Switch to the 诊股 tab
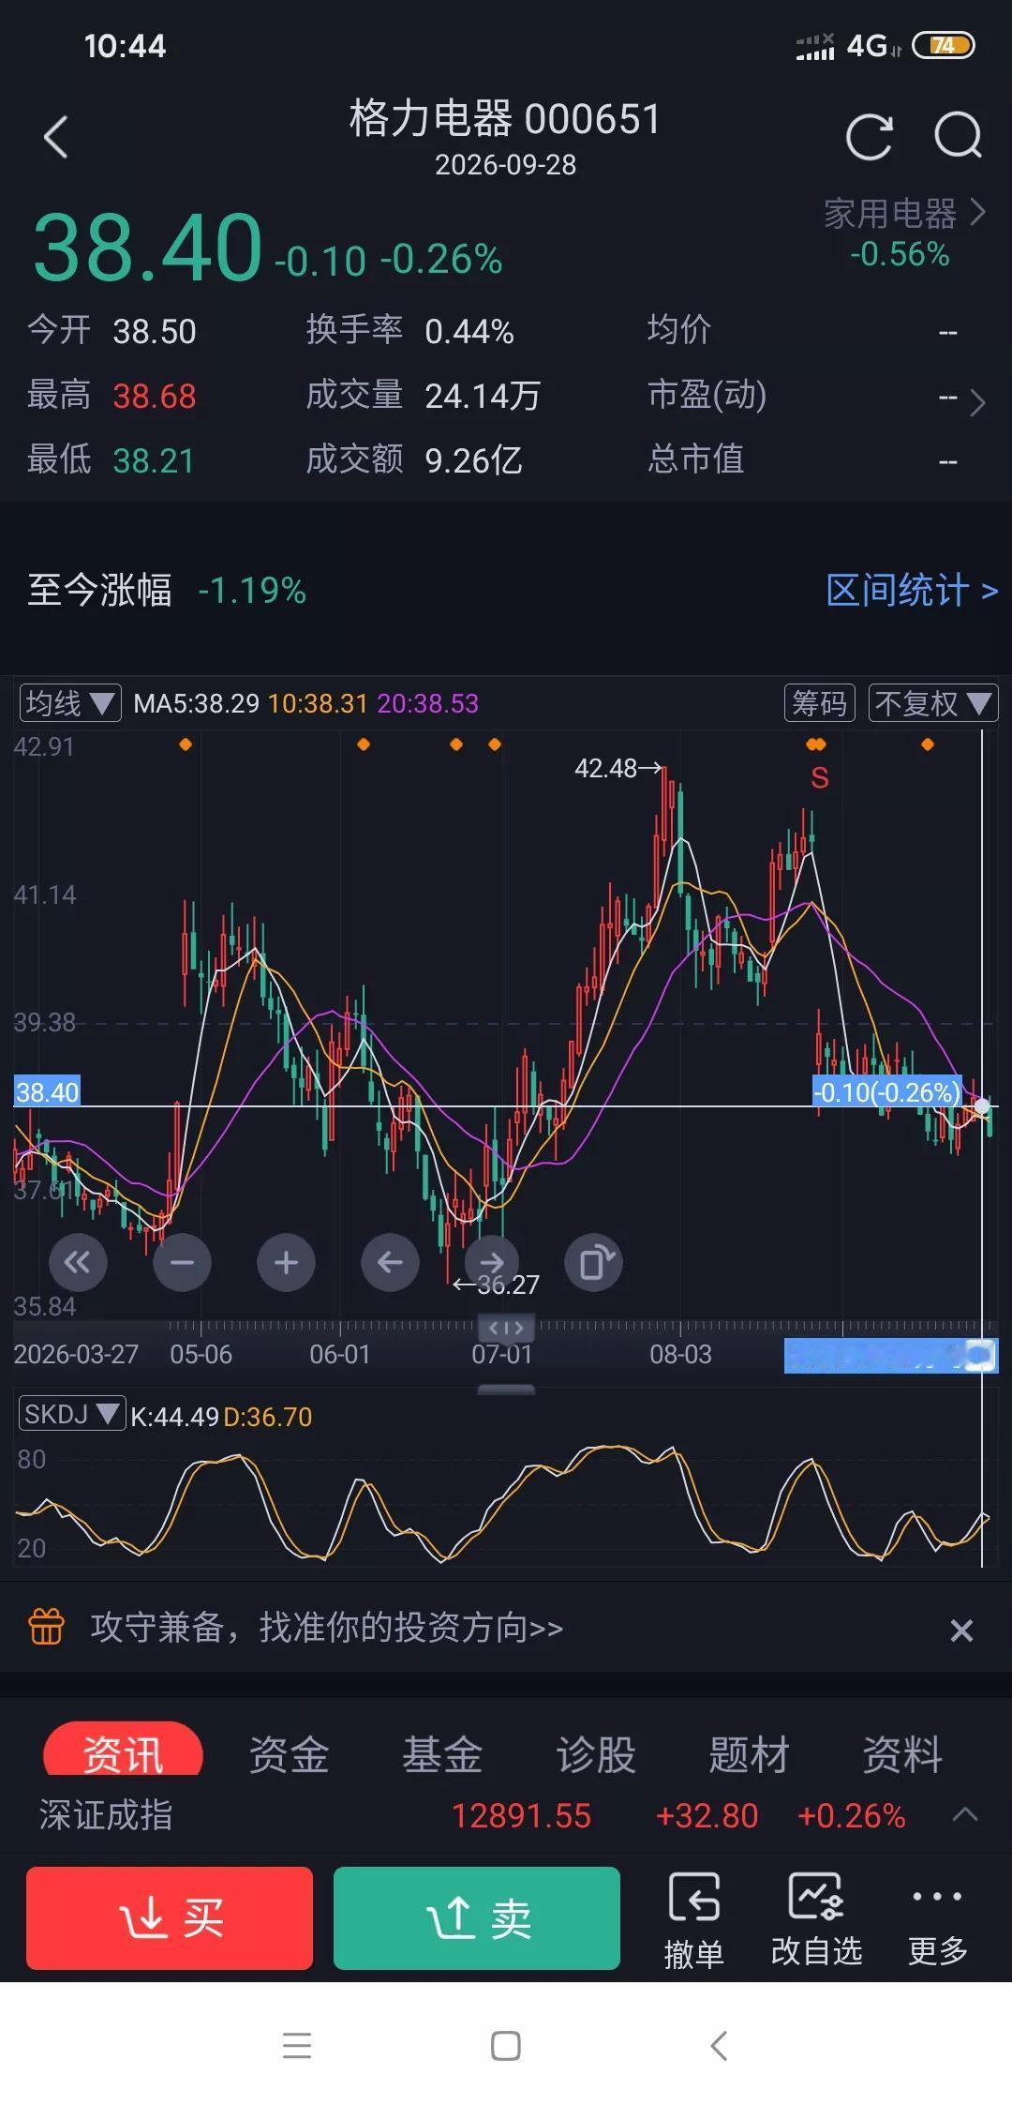 pyautogui.click(x=596, y=1754)
